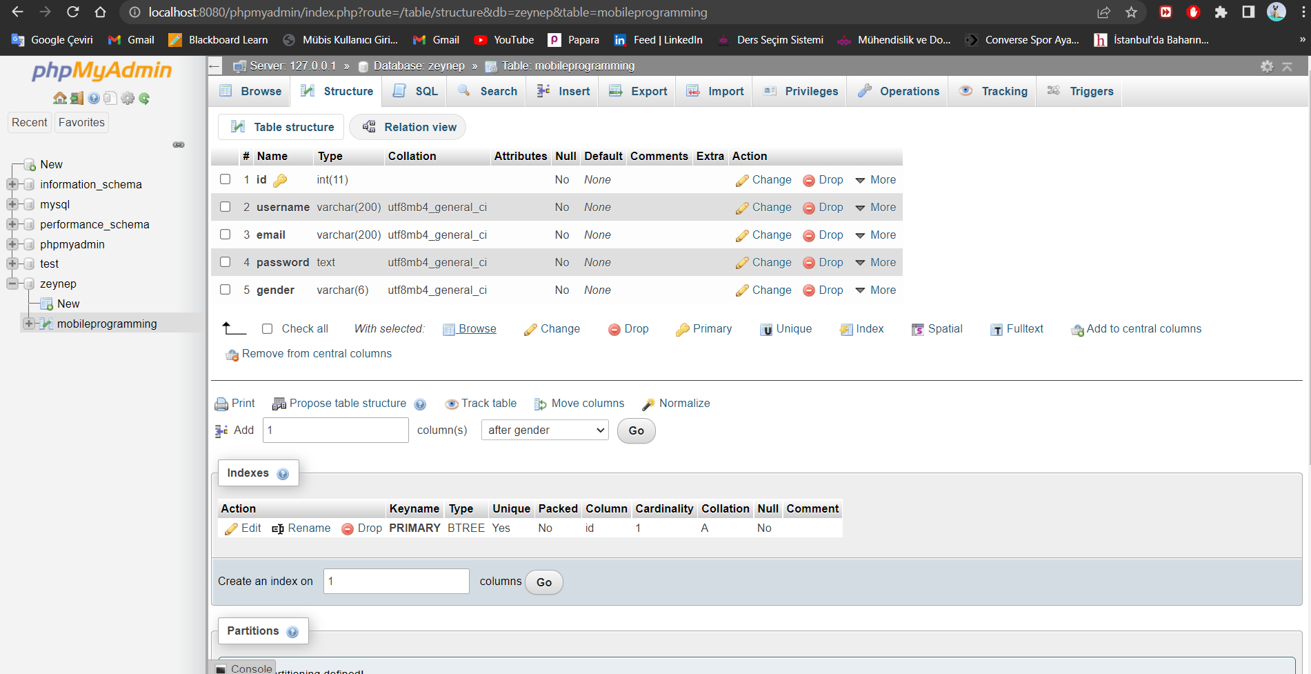The height and width of the screenshot is (674, 1311).
Task: Click the Print table structure icon
Action: pyautogui.click(x=221, y=404)
